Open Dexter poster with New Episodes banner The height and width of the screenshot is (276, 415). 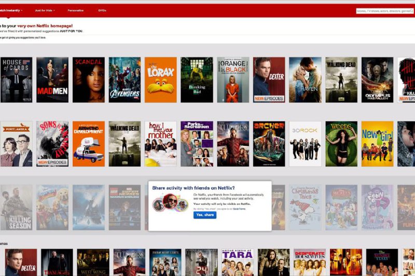[x=269, y=79]
